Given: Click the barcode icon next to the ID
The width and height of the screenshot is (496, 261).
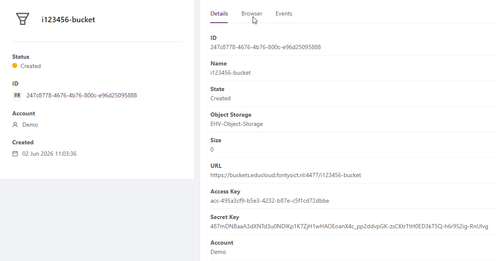Looking at the screenshot, I should click(x=17, y=95).
